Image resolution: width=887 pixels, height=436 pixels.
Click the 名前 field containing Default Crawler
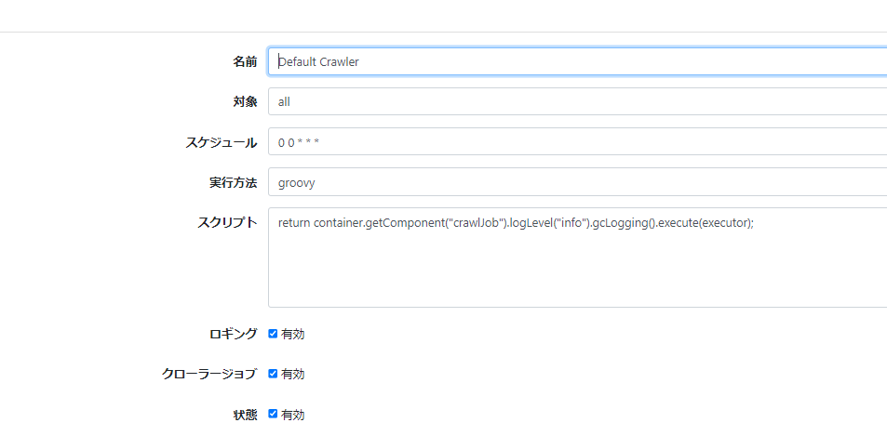click(577, 61)
